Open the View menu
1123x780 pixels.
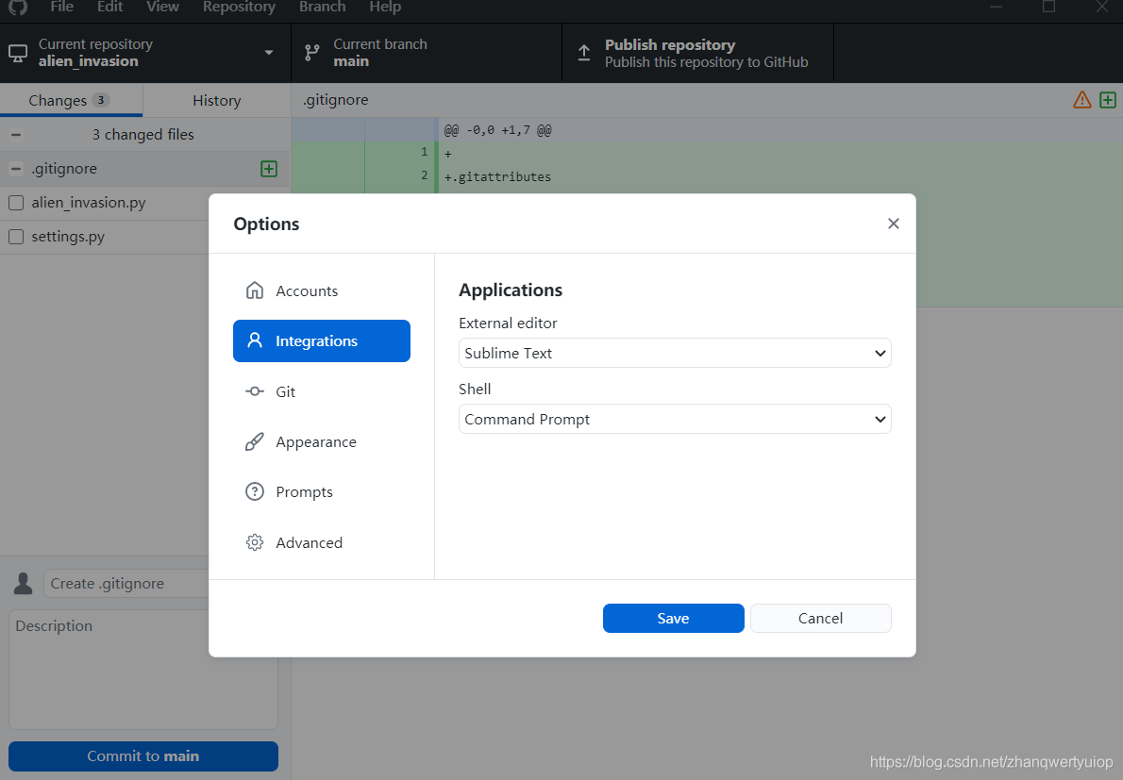162,7
